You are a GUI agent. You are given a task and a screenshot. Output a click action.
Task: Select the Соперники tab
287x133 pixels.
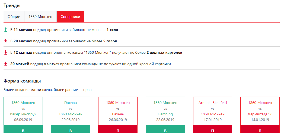coord(70,17)
